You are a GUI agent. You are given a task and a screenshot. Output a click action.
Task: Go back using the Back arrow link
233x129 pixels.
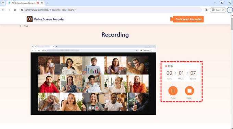(x=24, y=26)
